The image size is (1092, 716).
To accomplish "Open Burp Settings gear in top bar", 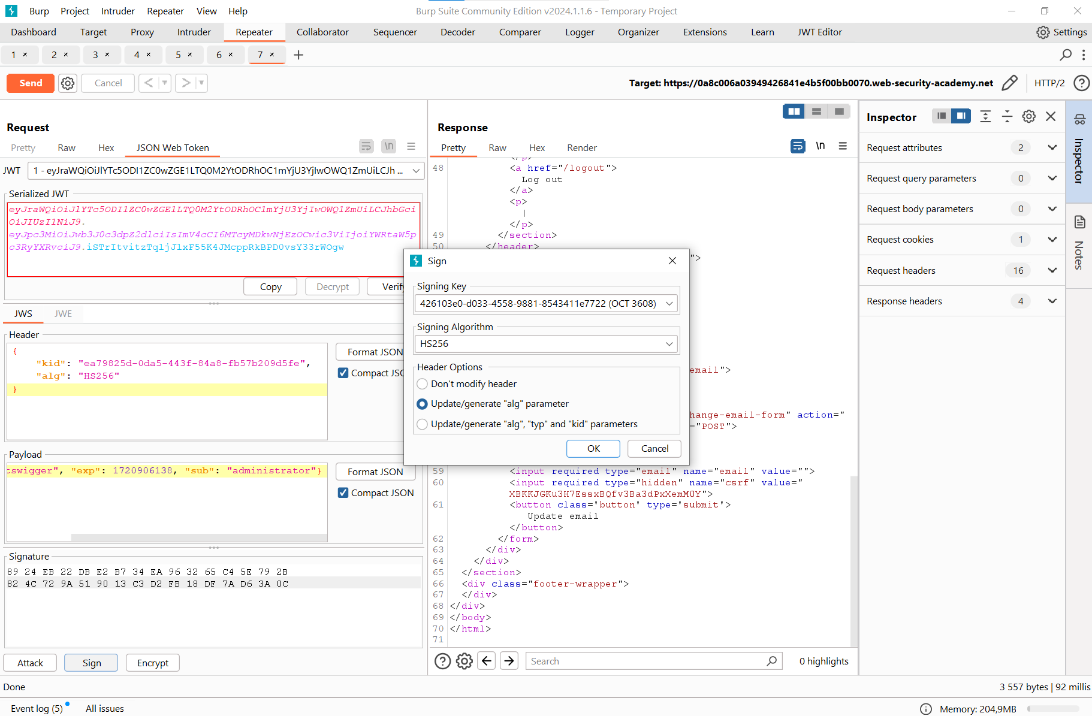I will coord(1043,32).
